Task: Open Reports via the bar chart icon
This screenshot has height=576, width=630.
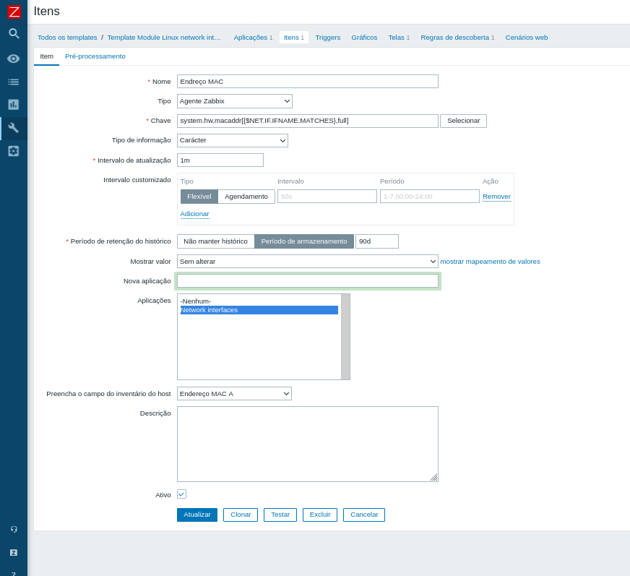Action: pyautogui.click(x=13, y=105)
